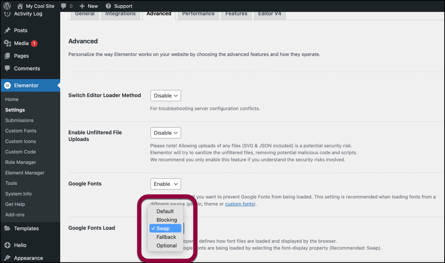Choose Blocking from the open font-load list
445x263 pixels.
coord(167,220)
